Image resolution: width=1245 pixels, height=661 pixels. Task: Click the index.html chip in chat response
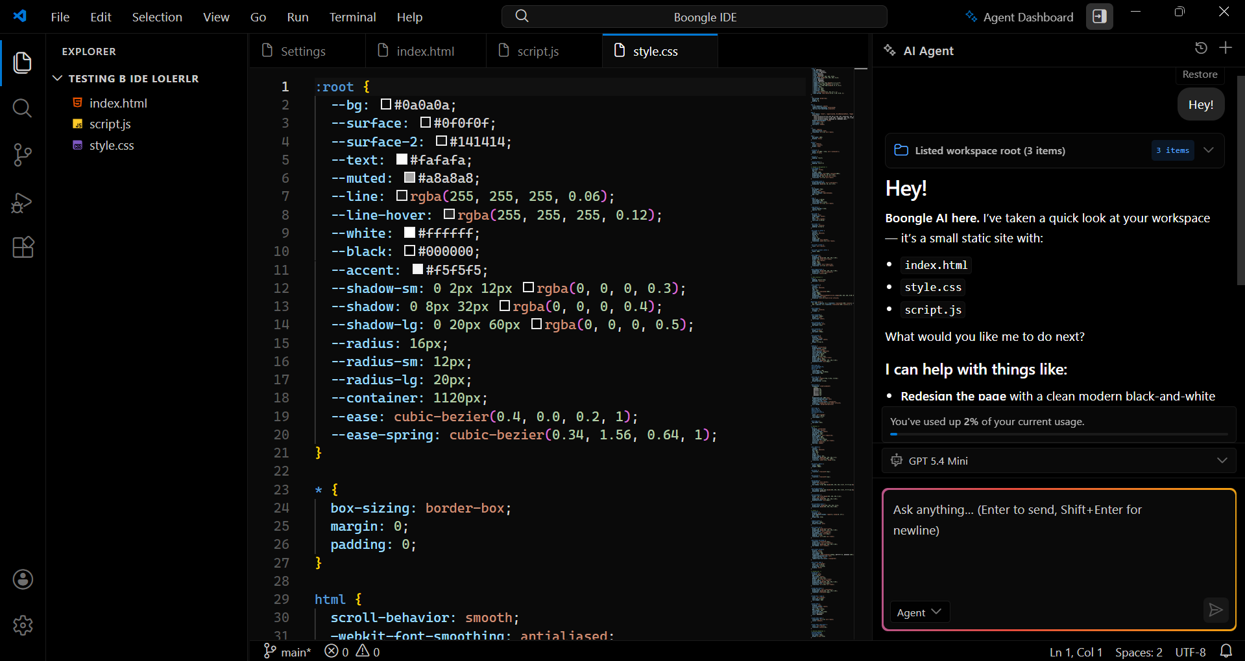[936, 265]
